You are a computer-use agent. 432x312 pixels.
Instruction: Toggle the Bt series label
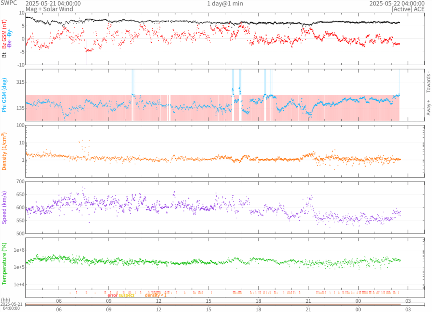coord(4,55)
